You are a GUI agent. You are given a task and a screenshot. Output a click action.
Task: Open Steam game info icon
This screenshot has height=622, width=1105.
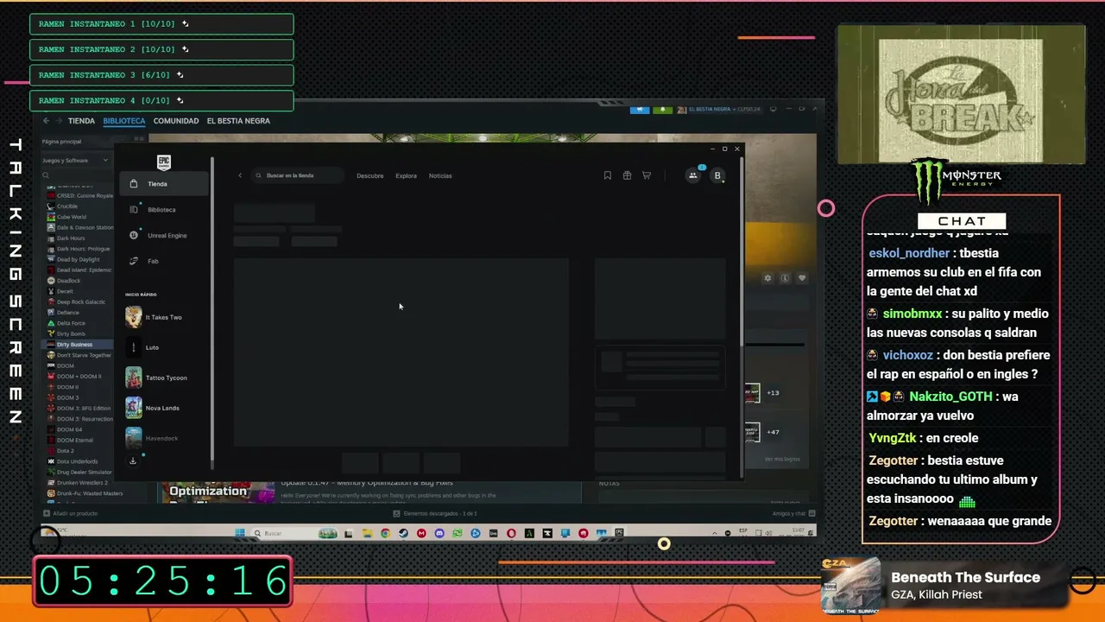785,278
